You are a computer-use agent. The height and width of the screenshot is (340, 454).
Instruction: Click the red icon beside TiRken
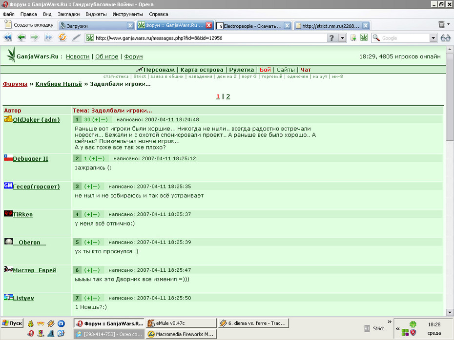point(8,213)
